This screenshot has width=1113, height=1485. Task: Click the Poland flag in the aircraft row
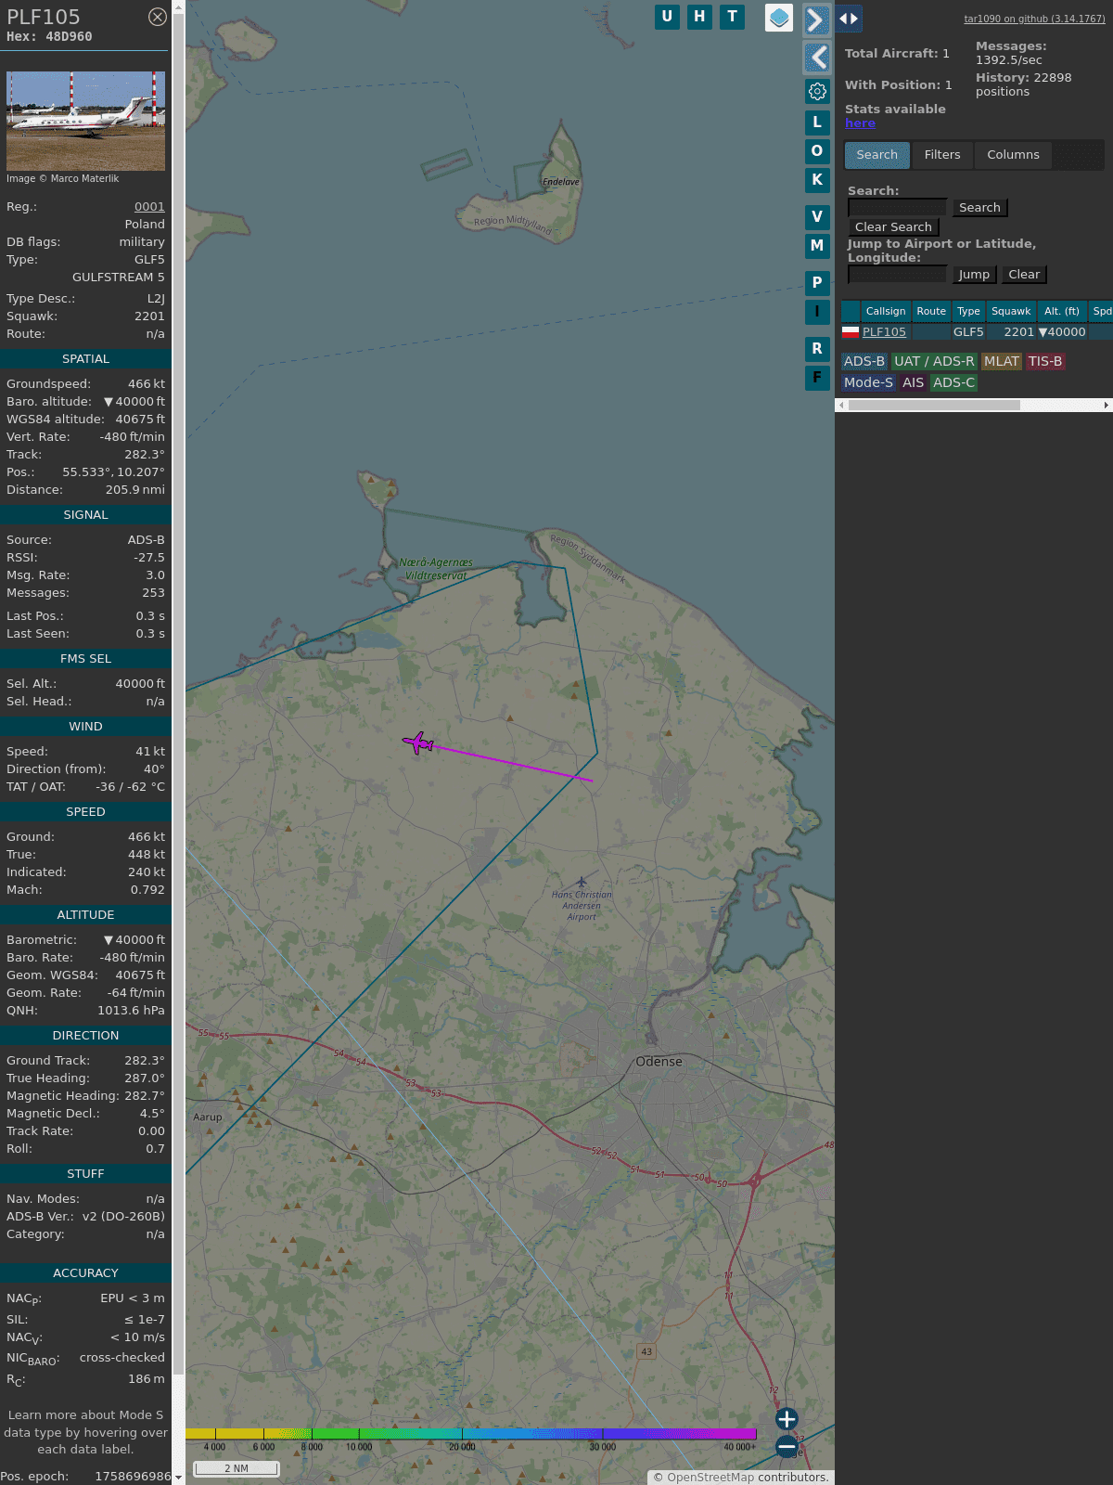(851, 332)
